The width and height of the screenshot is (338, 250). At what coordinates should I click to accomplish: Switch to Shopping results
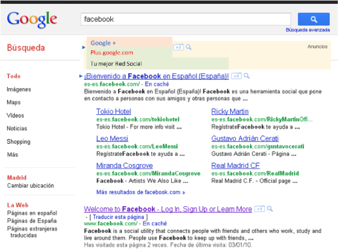coord(19,142)
